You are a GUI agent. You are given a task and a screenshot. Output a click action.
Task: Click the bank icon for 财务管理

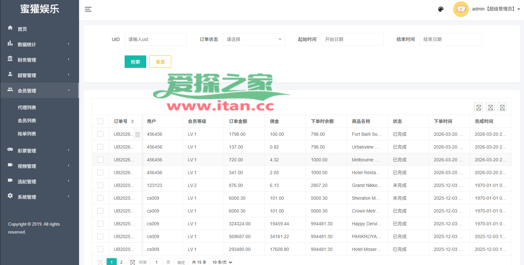click(x=10, y=59)
